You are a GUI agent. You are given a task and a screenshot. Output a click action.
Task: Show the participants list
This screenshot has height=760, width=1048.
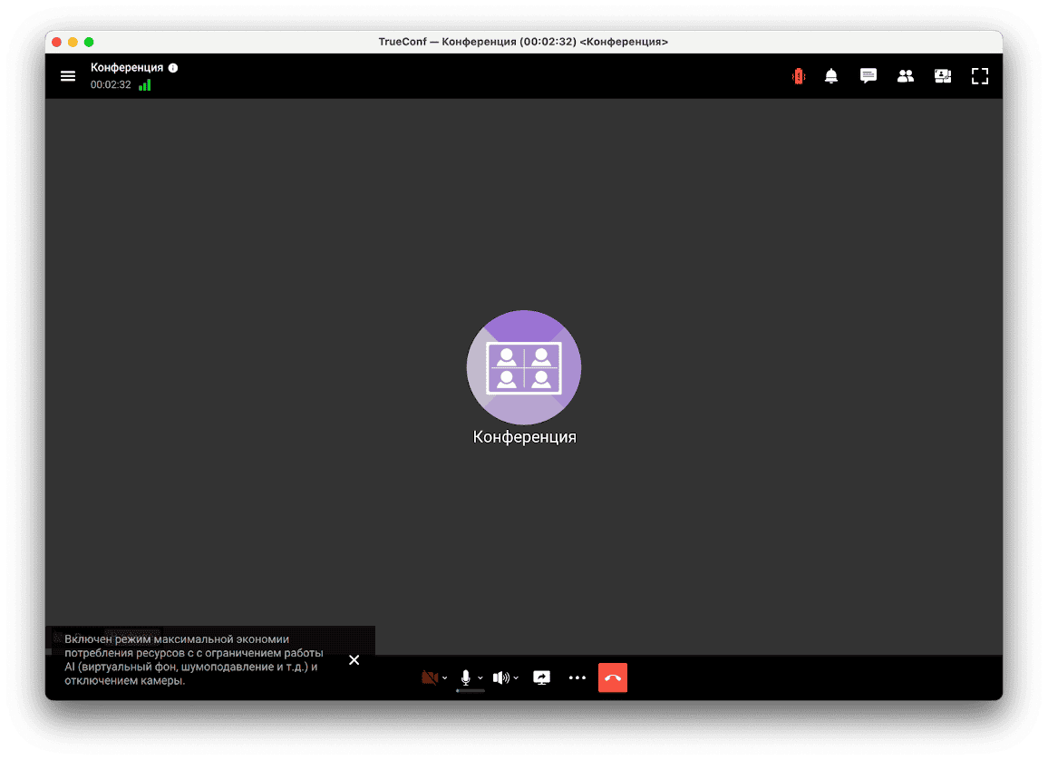[906, 76]
